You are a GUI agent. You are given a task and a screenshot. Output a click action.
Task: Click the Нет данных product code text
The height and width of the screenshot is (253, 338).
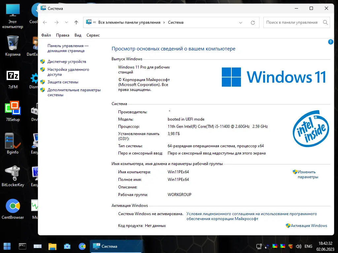[155, 226]
